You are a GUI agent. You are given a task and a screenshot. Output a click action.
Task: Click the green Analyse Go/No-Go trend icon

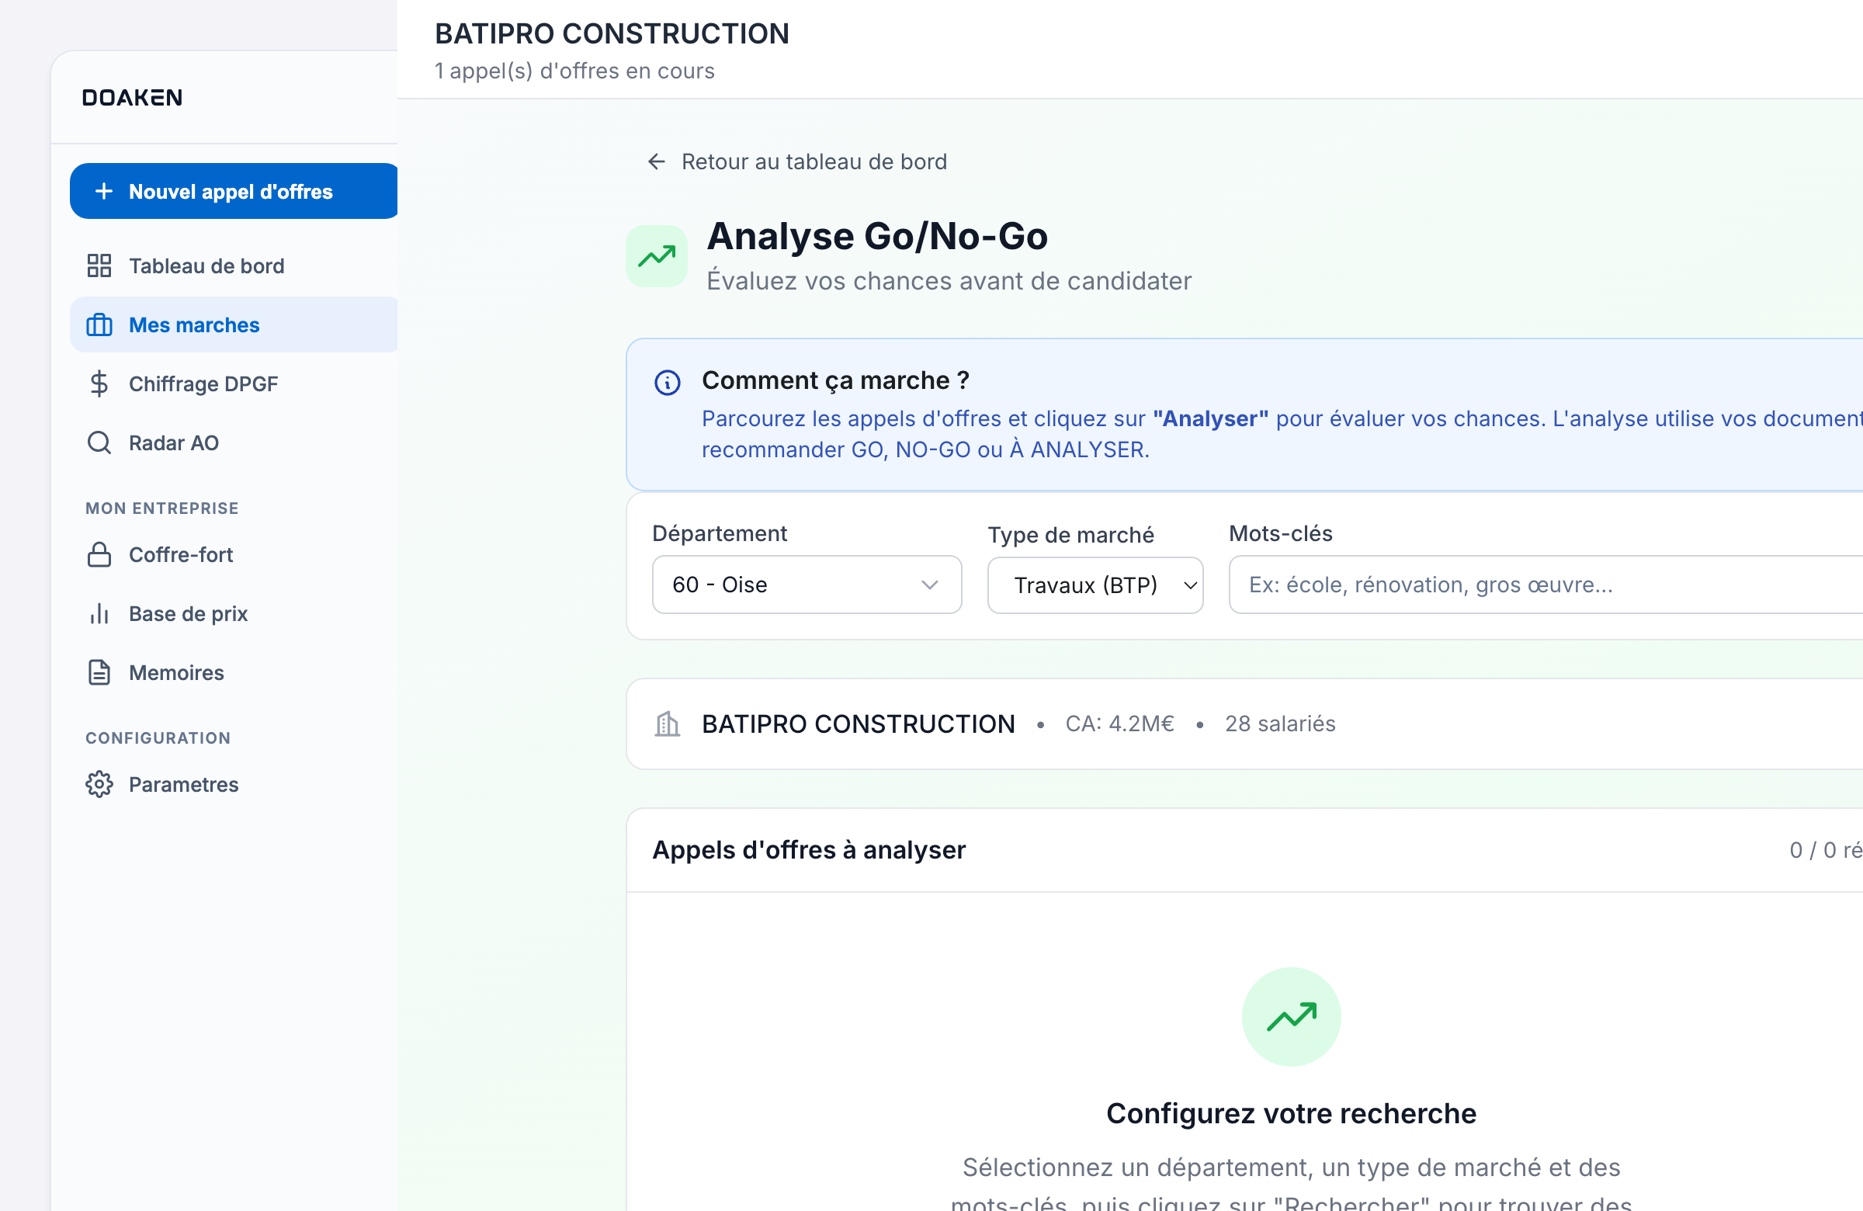(657, 255)
